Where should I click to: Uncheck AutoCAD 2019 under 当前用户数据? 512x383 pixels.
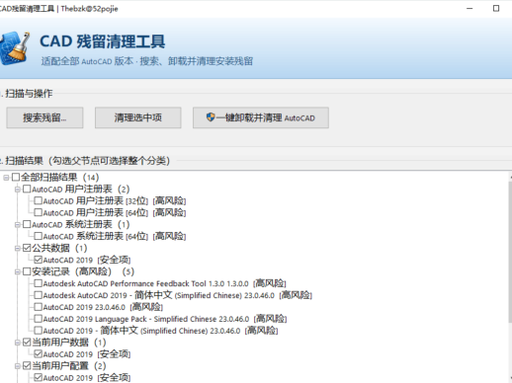click(x=39, y=354)
